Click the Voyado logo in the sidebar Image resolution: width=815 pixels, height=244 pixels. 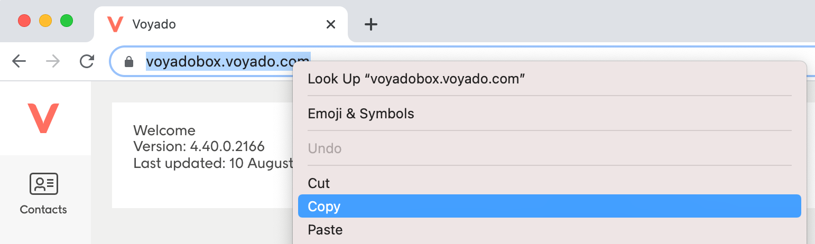tap(43, 118)
